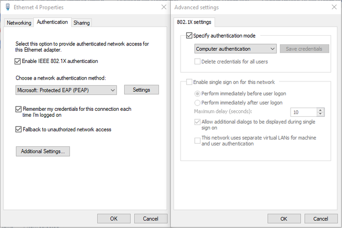This screenshot has width=342, height=228.
Task: Click the Maximum delay input field
Action: pyautogui.click(x=303, y=112)
